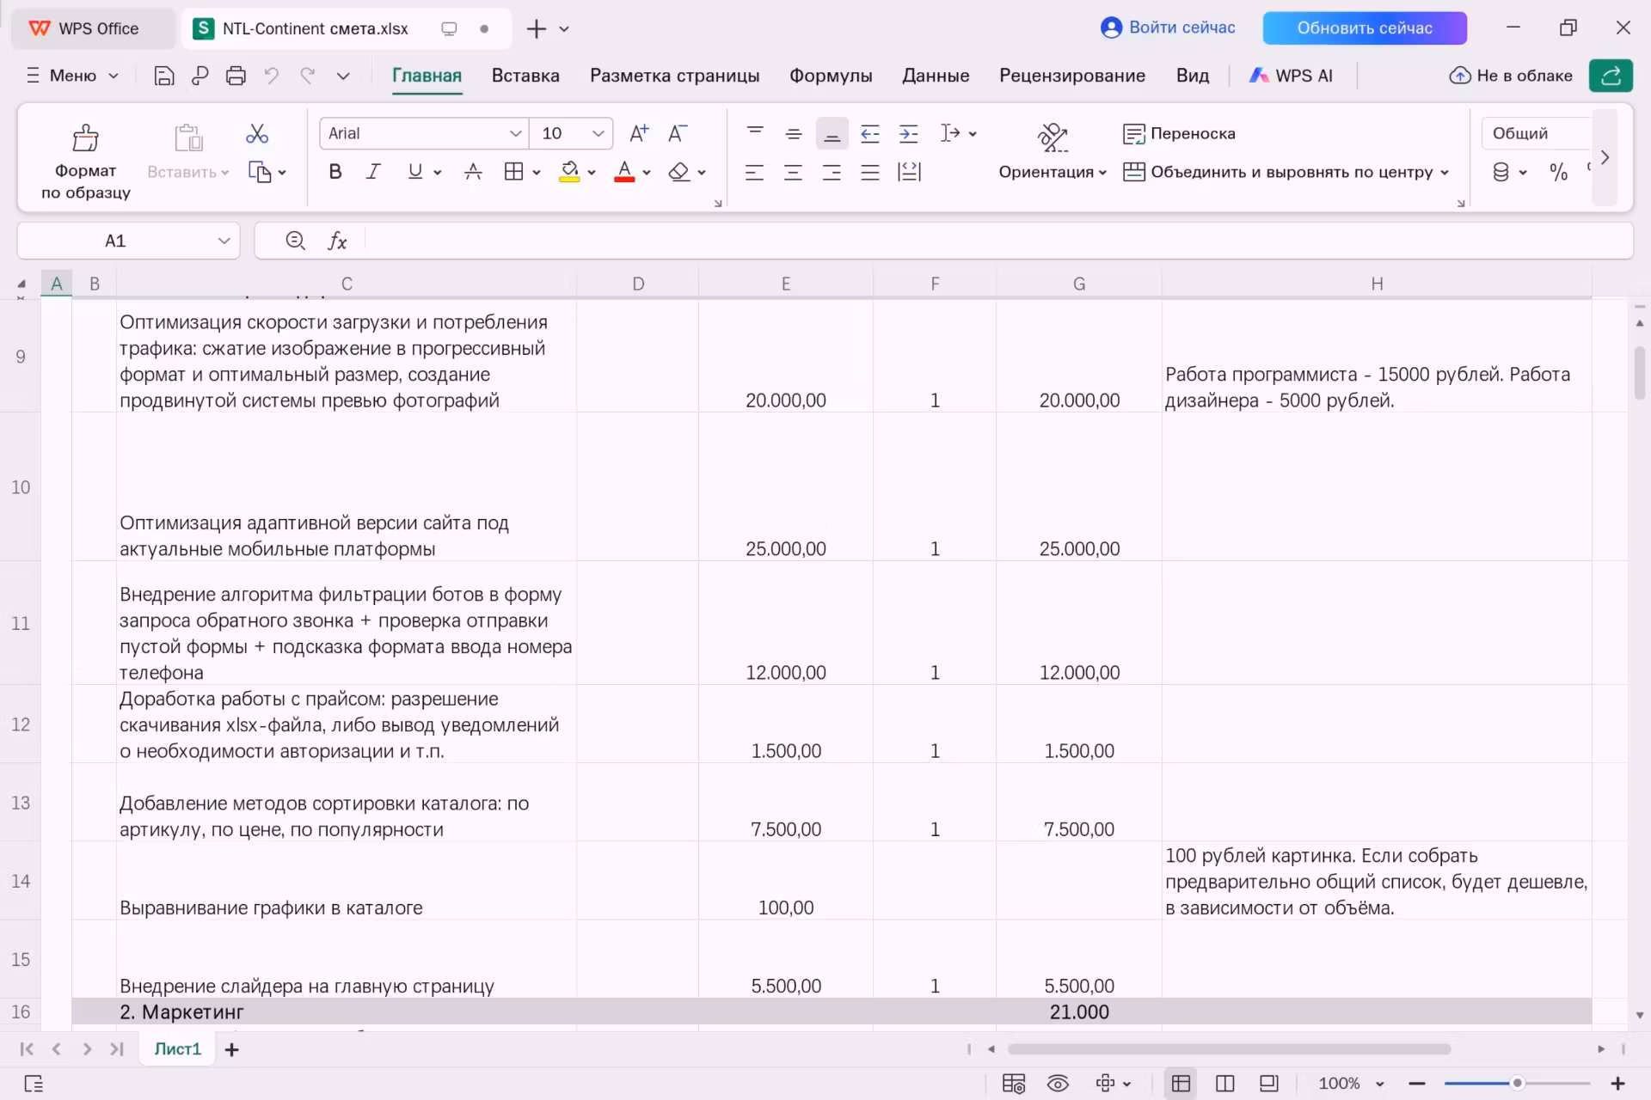This screenshot has height=1100, width=1651.
Task: Switch to the Данные tab
Action: tap(936, 76)
